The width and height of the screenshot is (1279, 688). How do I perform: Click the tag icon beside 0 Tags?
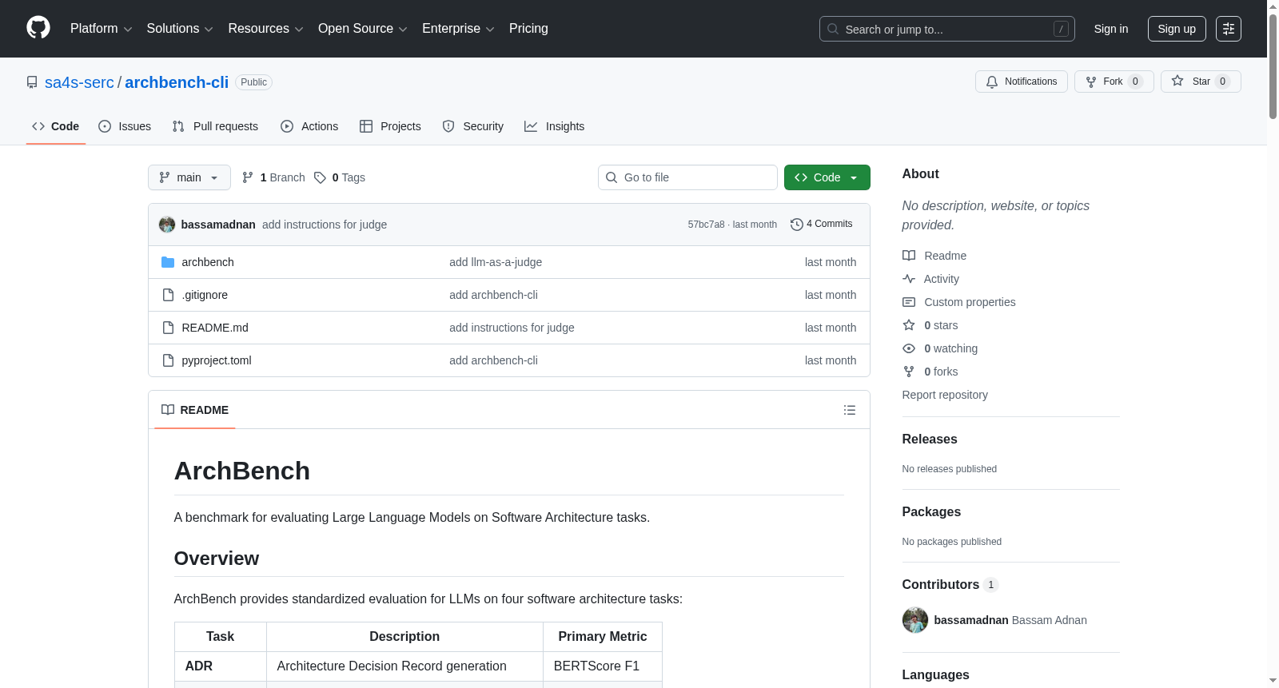click(x=320, y=177)
